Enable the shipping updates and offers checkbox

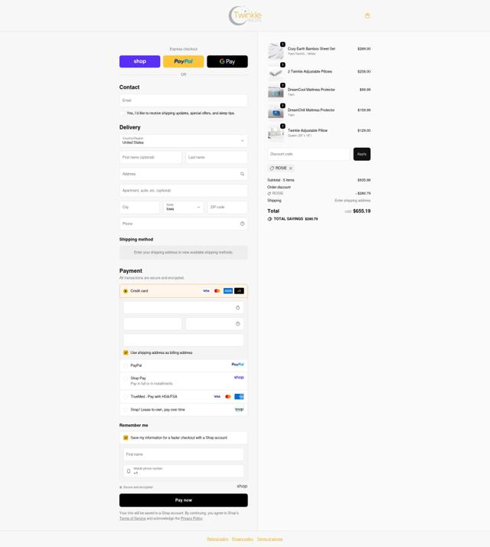[122, 113]
